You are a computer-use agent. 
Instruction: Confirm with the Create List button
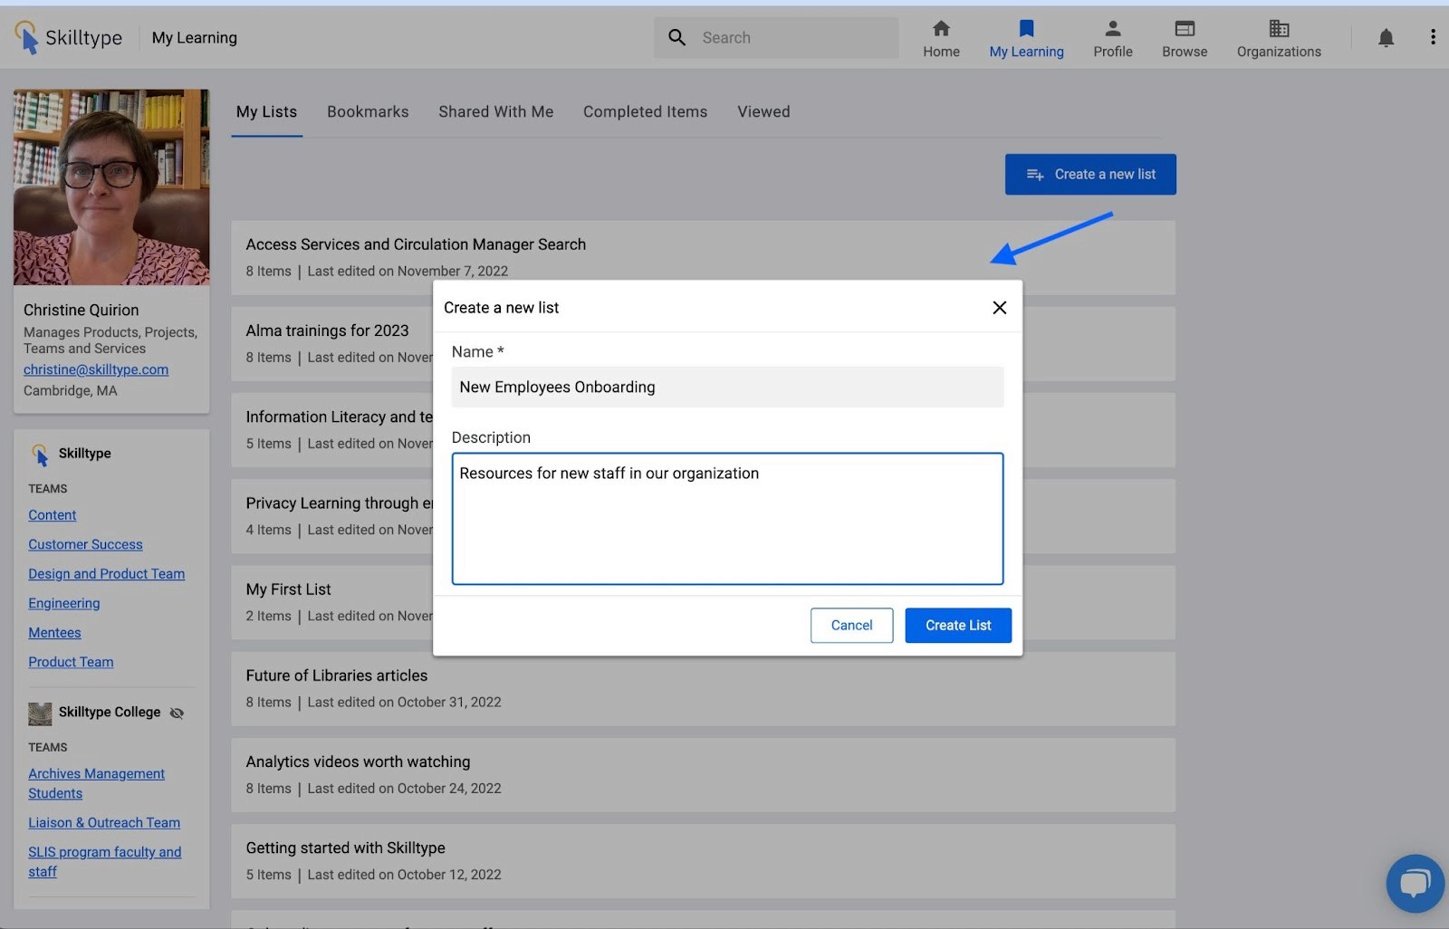tap(958, 626)
